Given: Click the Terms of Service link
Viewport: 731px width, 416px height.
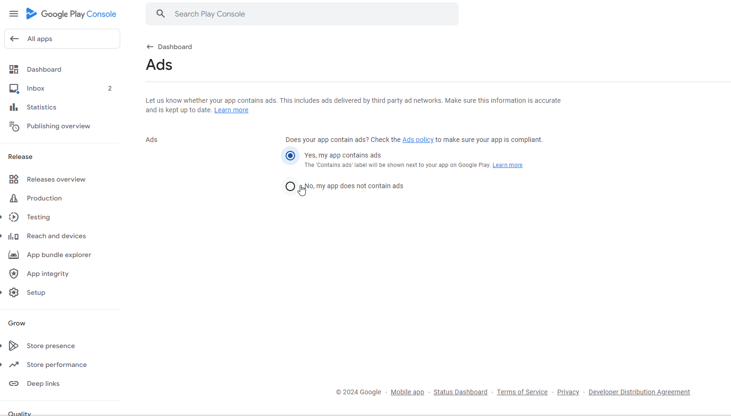Looking at the screenshot, I should pos(522,392).
